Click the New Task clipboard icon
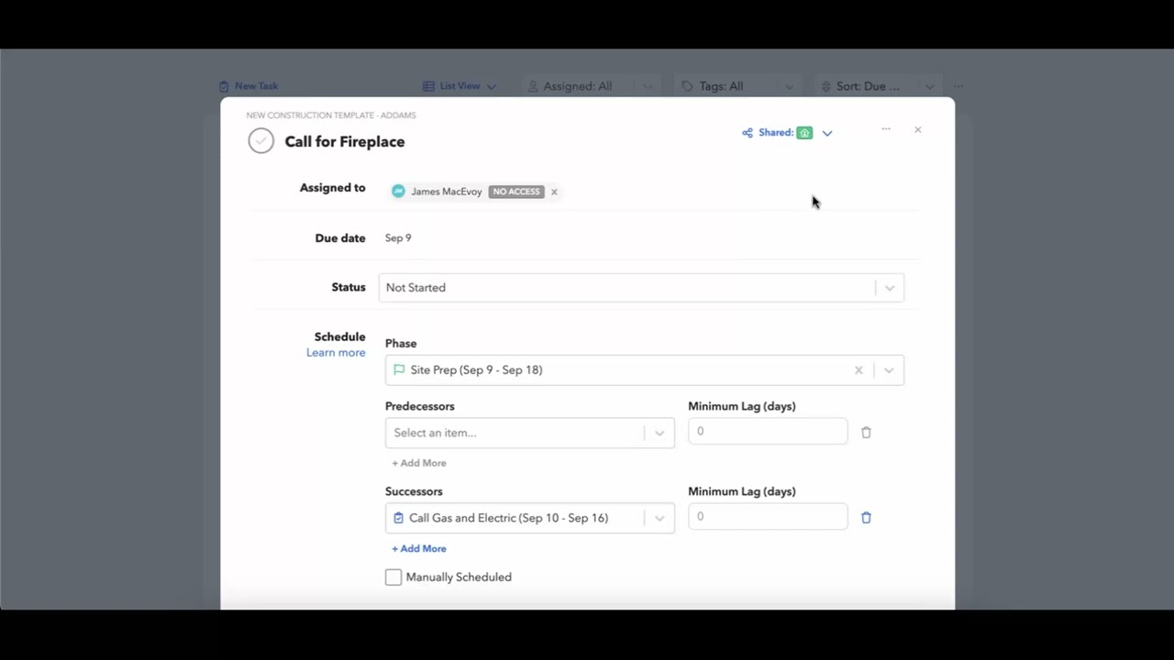1174x660 pixels. coord(224,86)
